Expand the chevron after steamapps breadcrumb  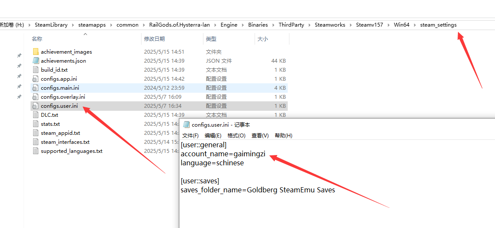coord(111,25)
